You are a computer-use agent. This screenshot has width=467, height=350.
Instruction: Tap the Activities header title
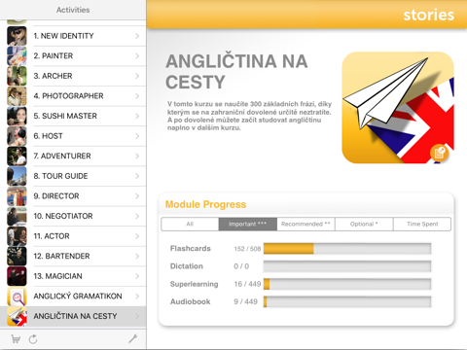tap(73, 10)
